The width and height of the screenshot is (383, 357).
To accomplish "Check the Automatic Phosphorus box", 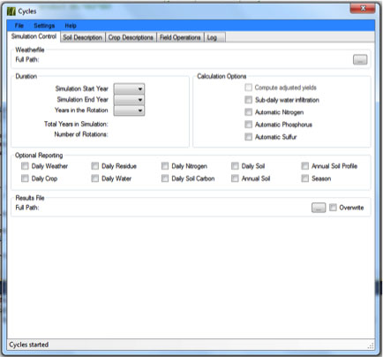I will [x=249, y=125].
